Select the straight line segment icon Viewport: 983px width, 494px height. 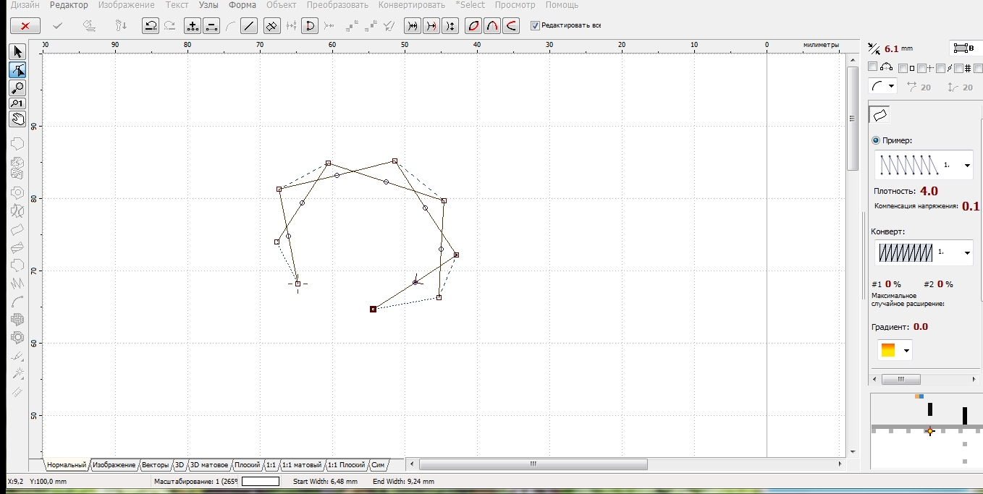[248, 25]
